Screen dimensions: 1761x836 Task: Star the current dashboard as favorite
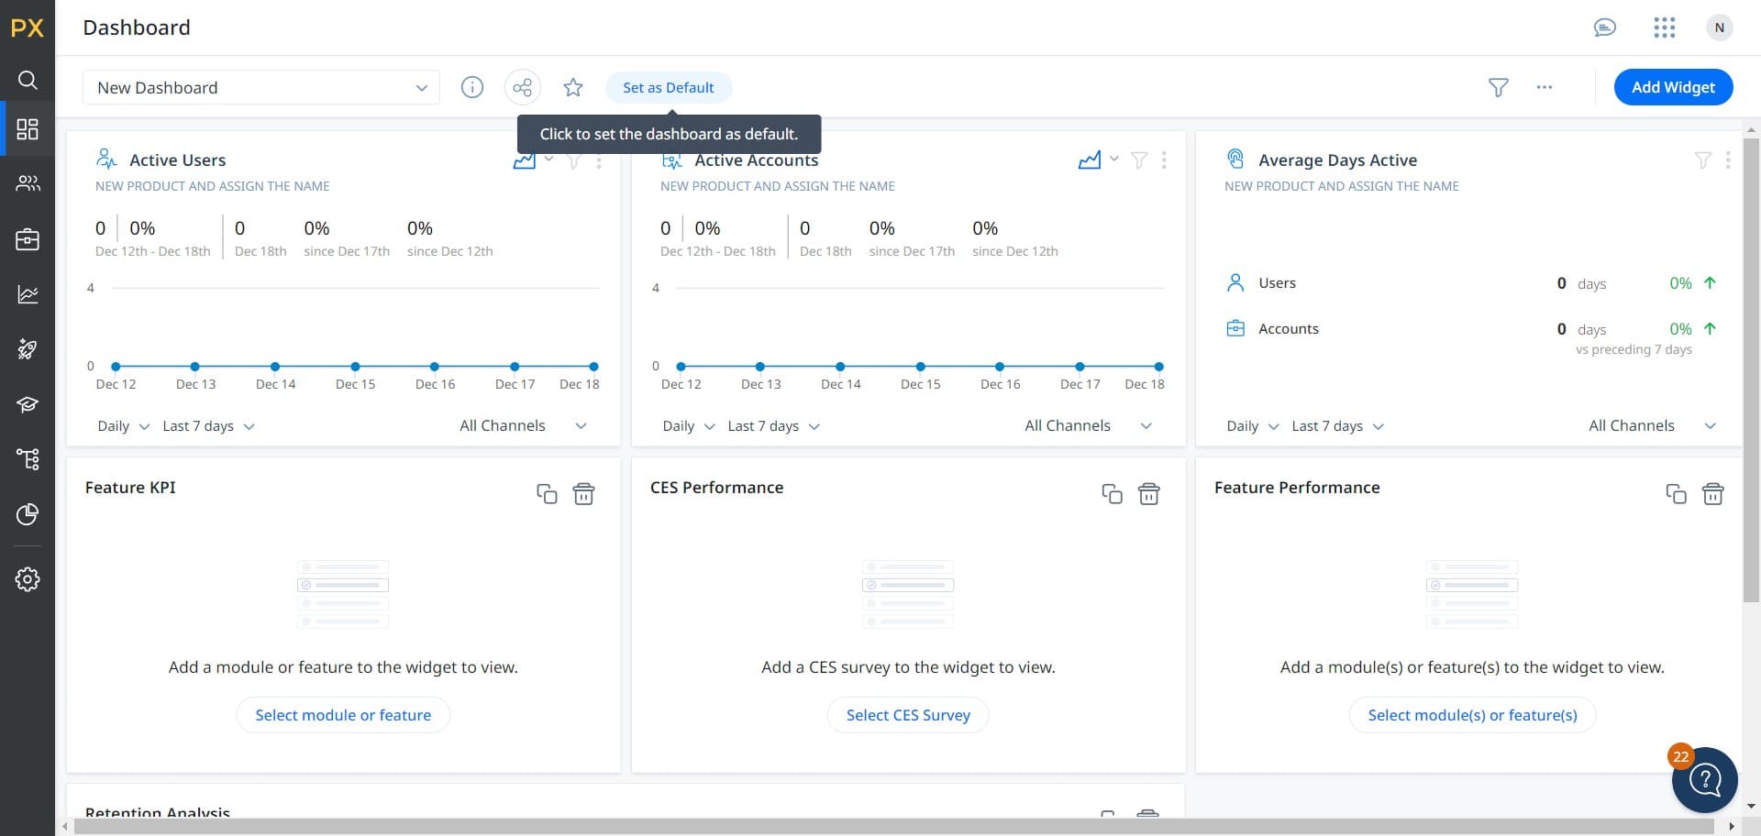click(572, 87)
